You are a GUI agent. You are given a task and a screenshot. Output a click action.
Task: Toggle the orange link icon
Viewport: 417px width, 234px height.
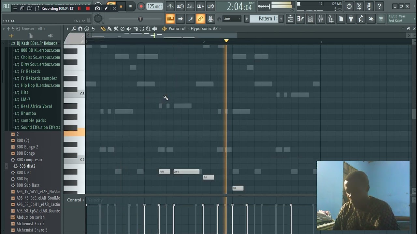point(201,19)
